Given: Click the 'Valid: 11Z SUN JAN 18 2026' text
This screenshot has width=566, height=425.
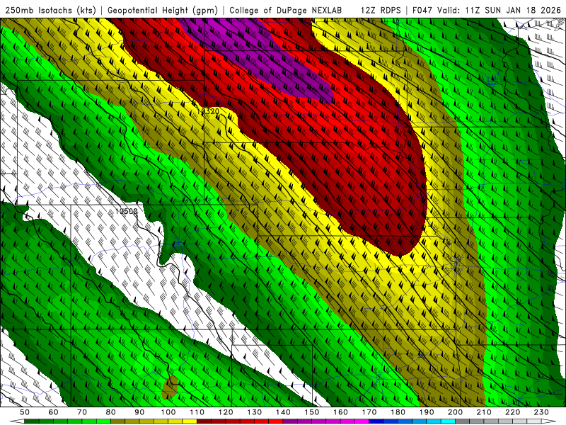Looking at the screenshot, I should click(499, 11).
